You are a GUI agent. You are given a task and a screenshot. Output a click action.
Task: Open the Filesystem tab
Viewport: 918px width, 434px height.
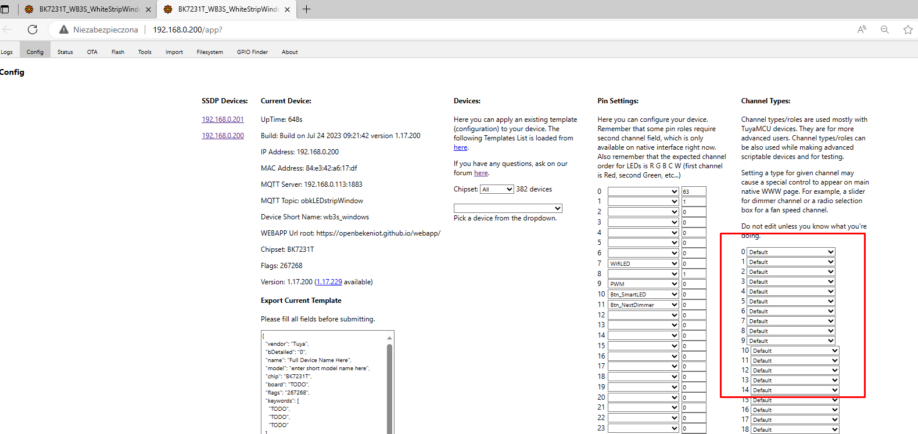point(210,52)
